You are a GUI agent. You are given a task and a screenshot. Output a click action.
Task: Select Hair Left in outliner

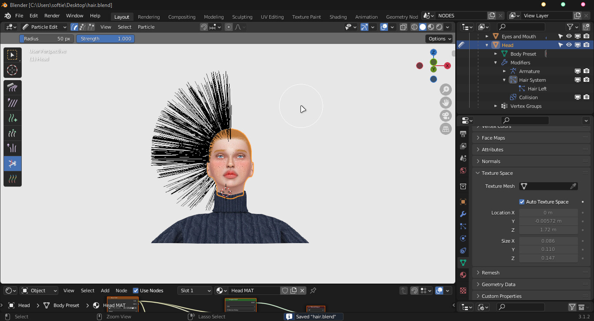click(537, 89)
